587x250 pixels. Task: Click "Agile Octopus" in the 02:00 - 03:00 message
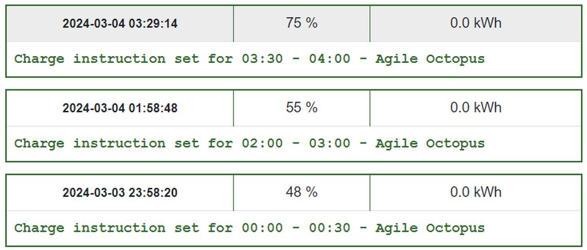pos(430,144)
